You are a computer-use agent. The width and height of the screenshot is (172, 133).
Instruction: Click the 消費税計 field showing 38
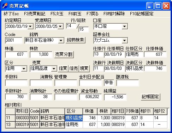[41, 97]
